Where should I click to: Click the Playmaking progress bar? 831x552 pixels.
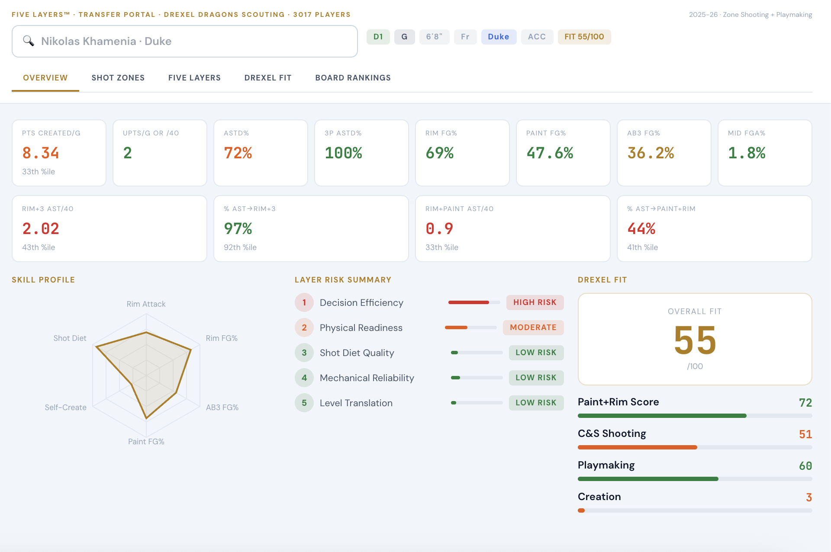point(695,479)
